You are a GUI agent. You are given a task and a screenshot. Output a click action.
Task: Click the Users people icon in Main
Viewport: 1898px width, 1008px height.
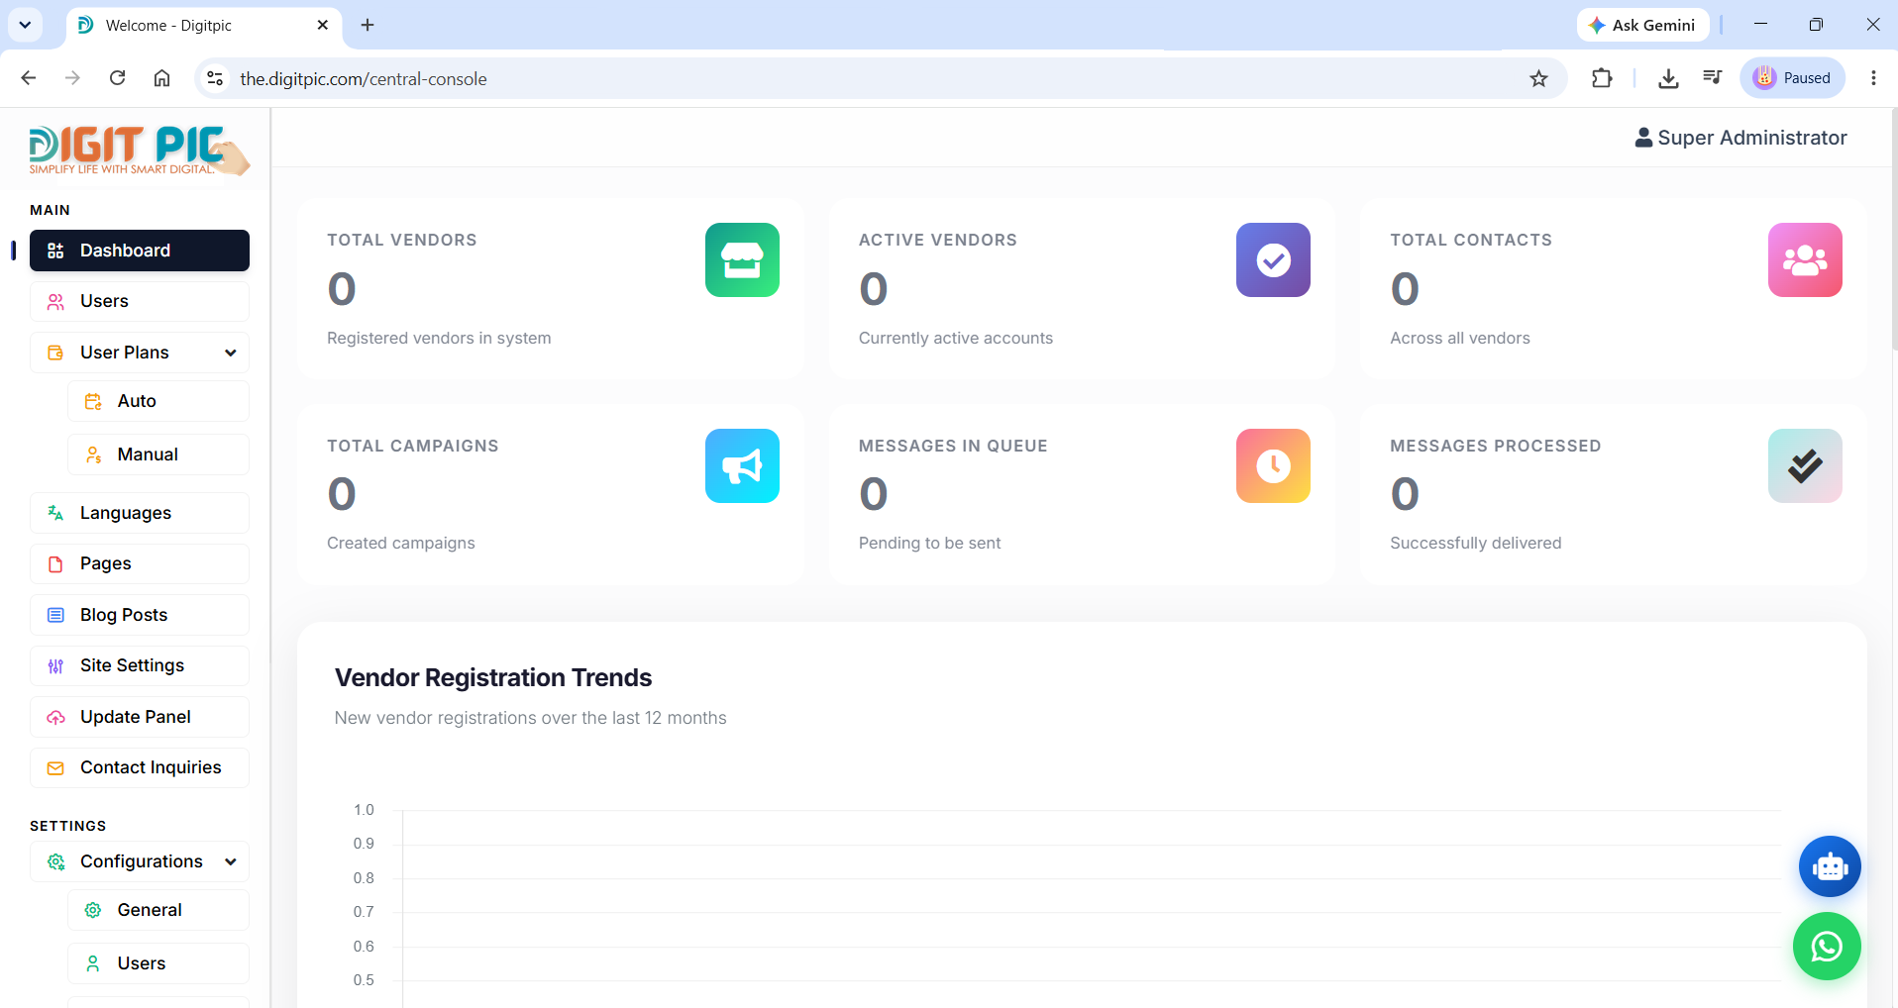coord(55,301)
